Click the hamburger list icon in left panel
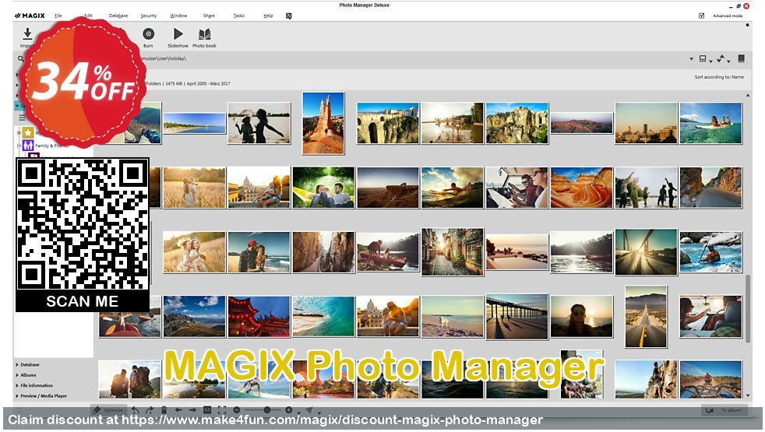765x432 pixels. 22,117
